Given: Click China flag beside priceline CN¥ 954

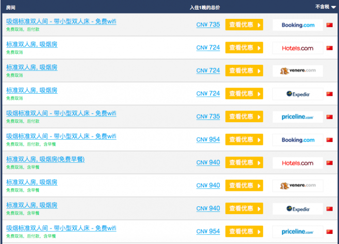Looking at the screenshot, I should [x=329, y=232].
